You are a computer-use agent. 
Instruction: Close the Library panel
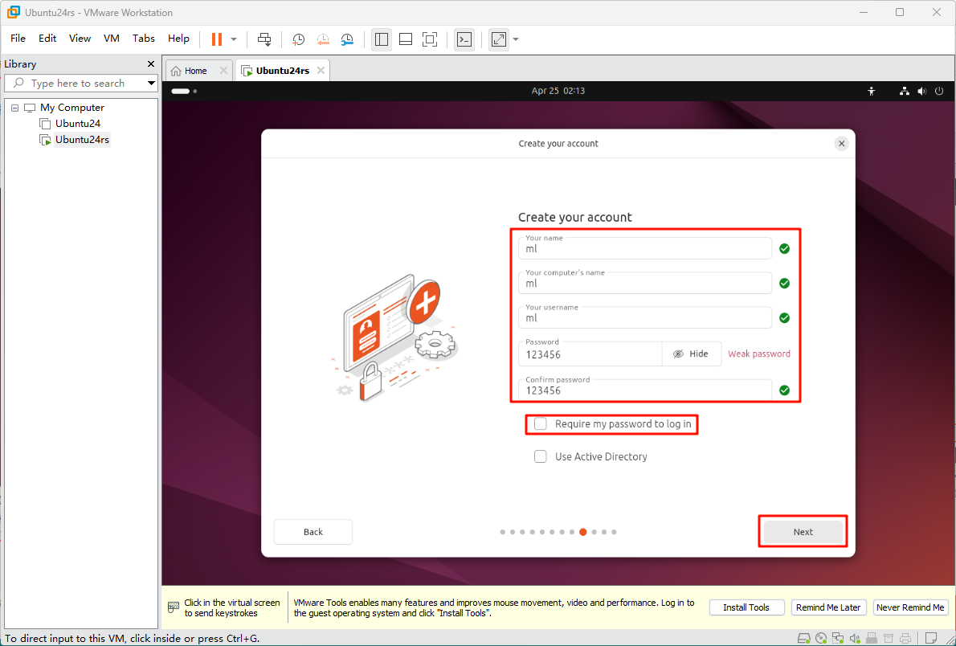[151, 64]
